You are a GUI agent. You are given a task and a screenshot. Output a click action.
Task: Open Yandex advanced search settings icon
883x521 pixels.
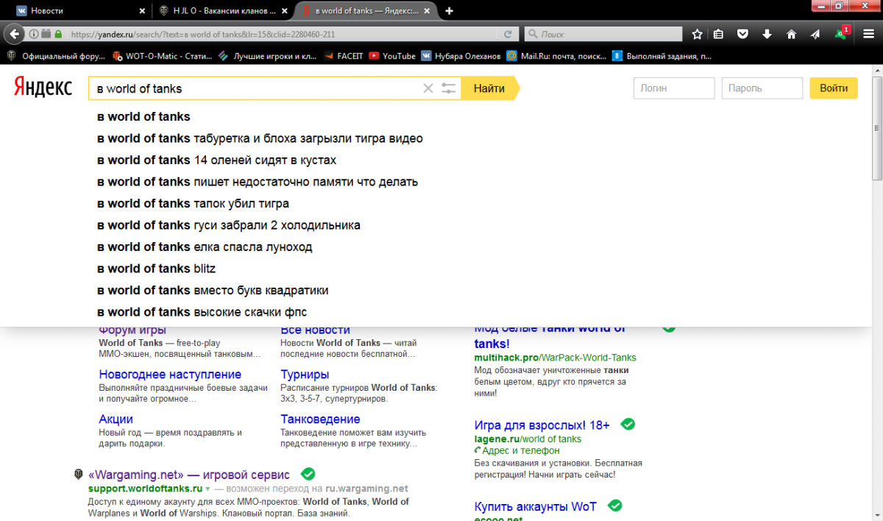coord(449,88)
